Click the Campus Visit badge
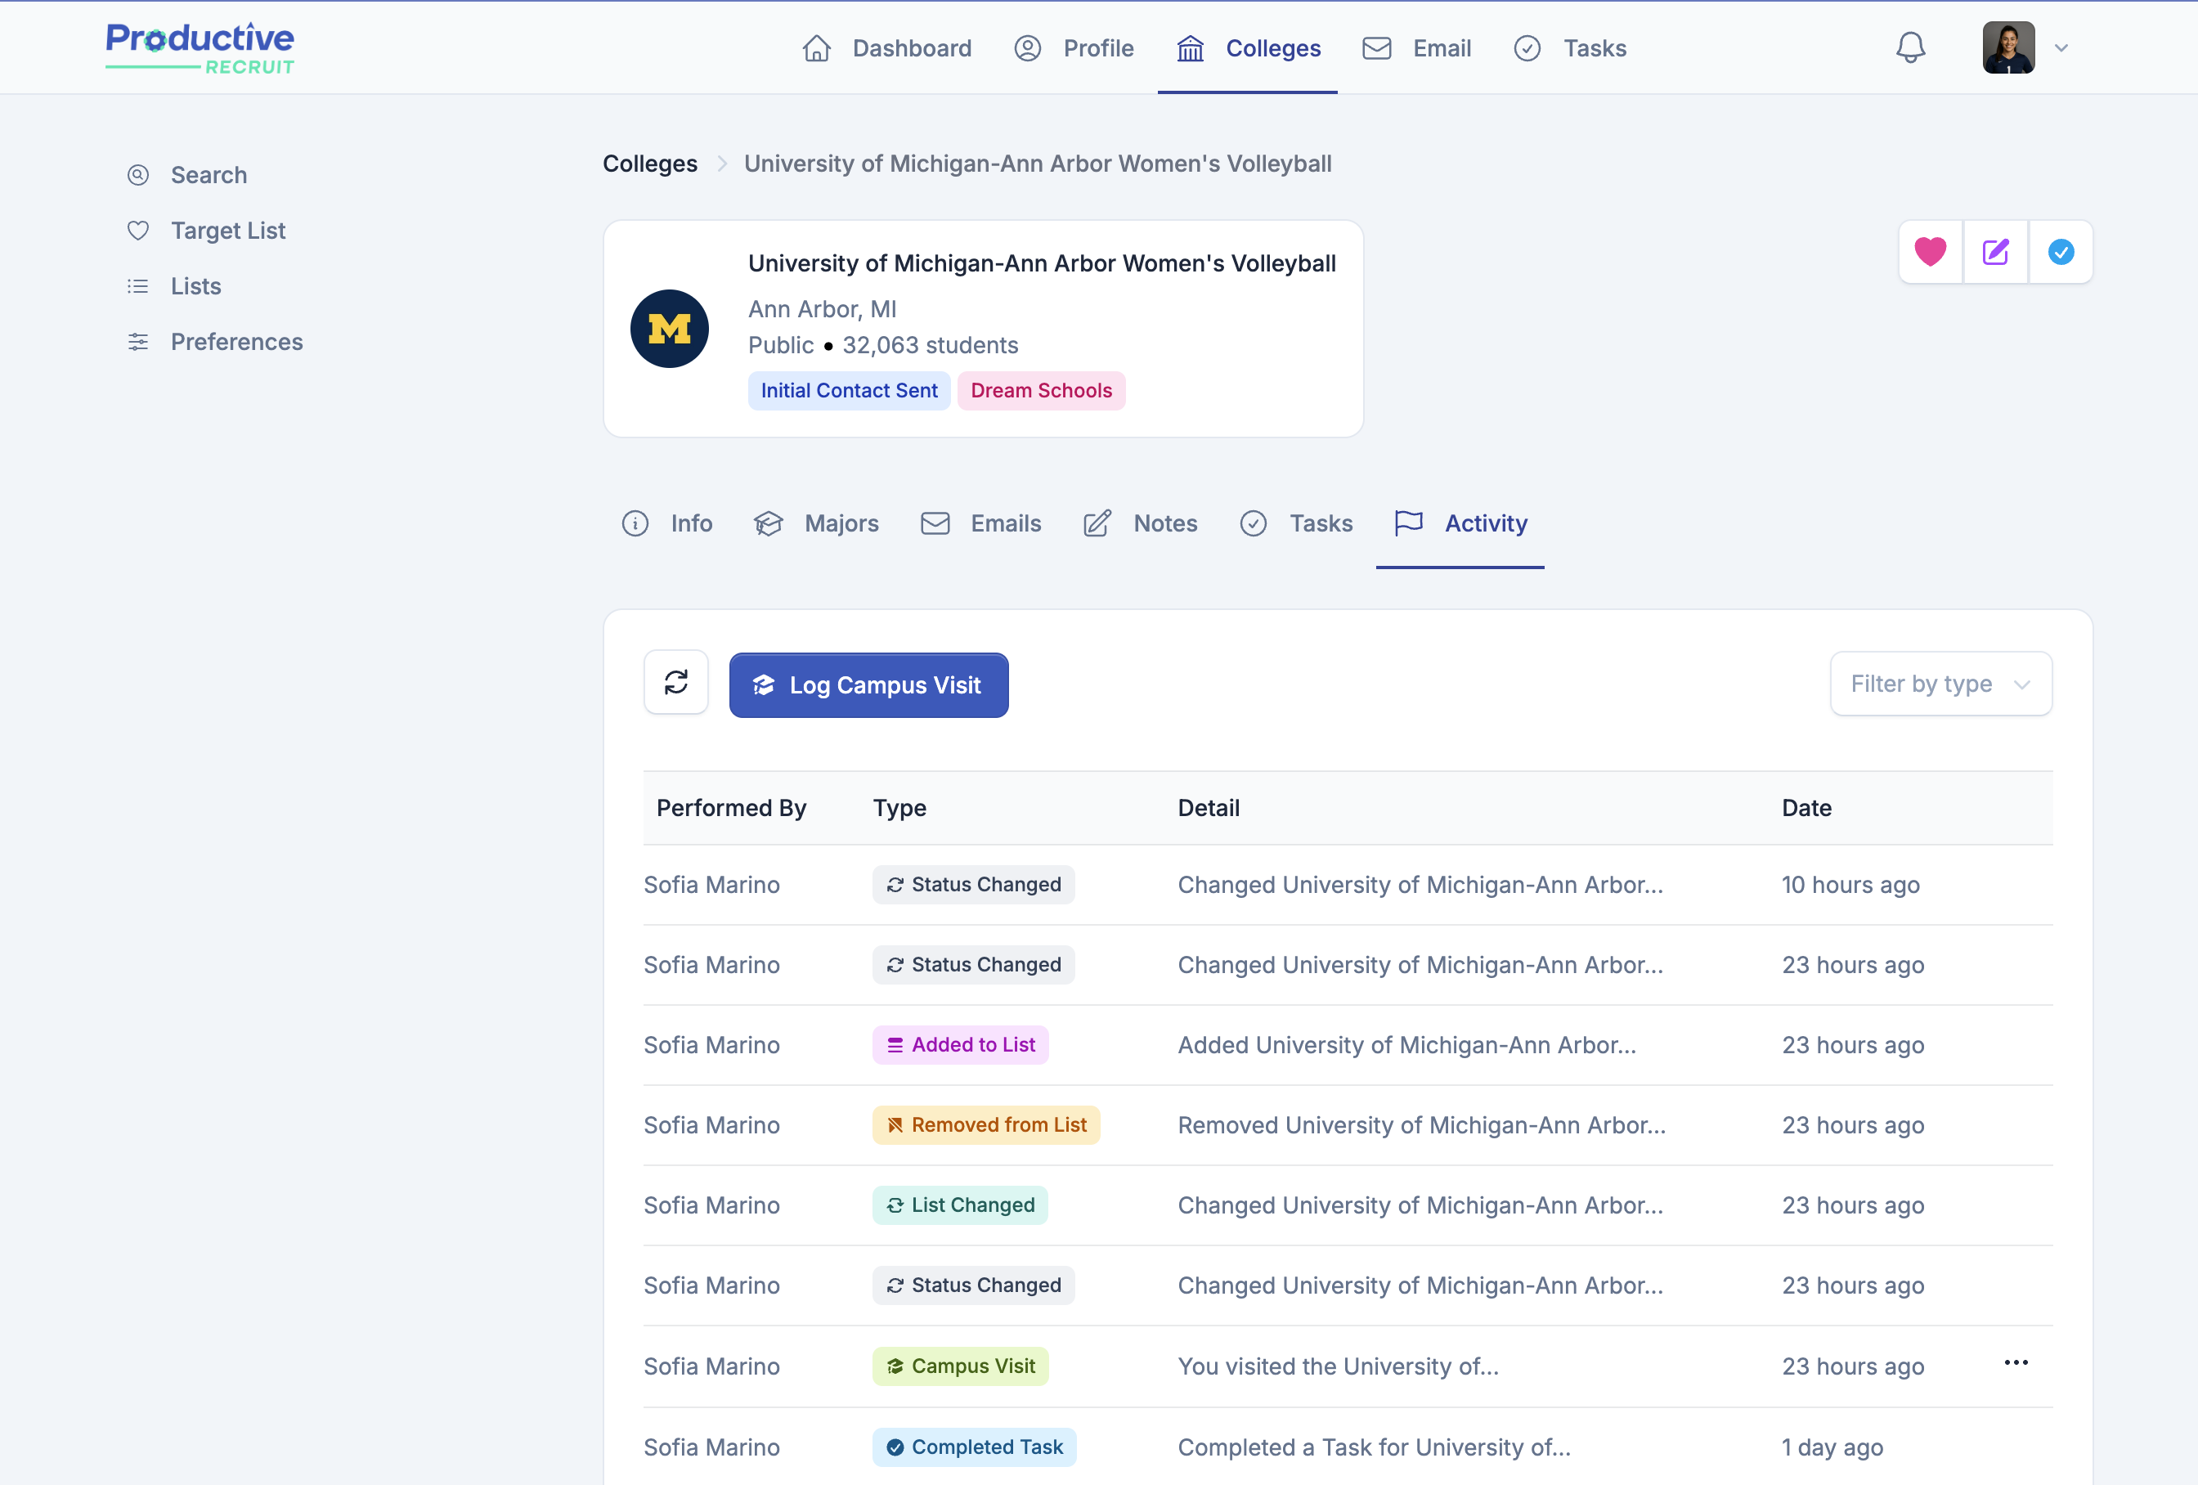2198x1485 pixels. click(960, 1366)
